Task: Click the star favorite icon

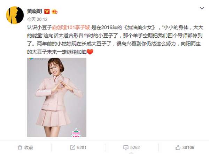Action: [20, 147]
